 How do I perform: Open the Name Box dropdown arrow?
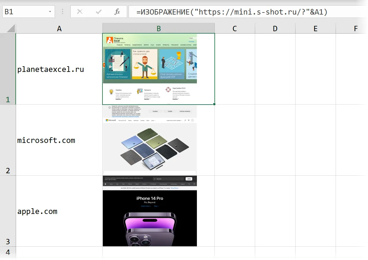50,12
